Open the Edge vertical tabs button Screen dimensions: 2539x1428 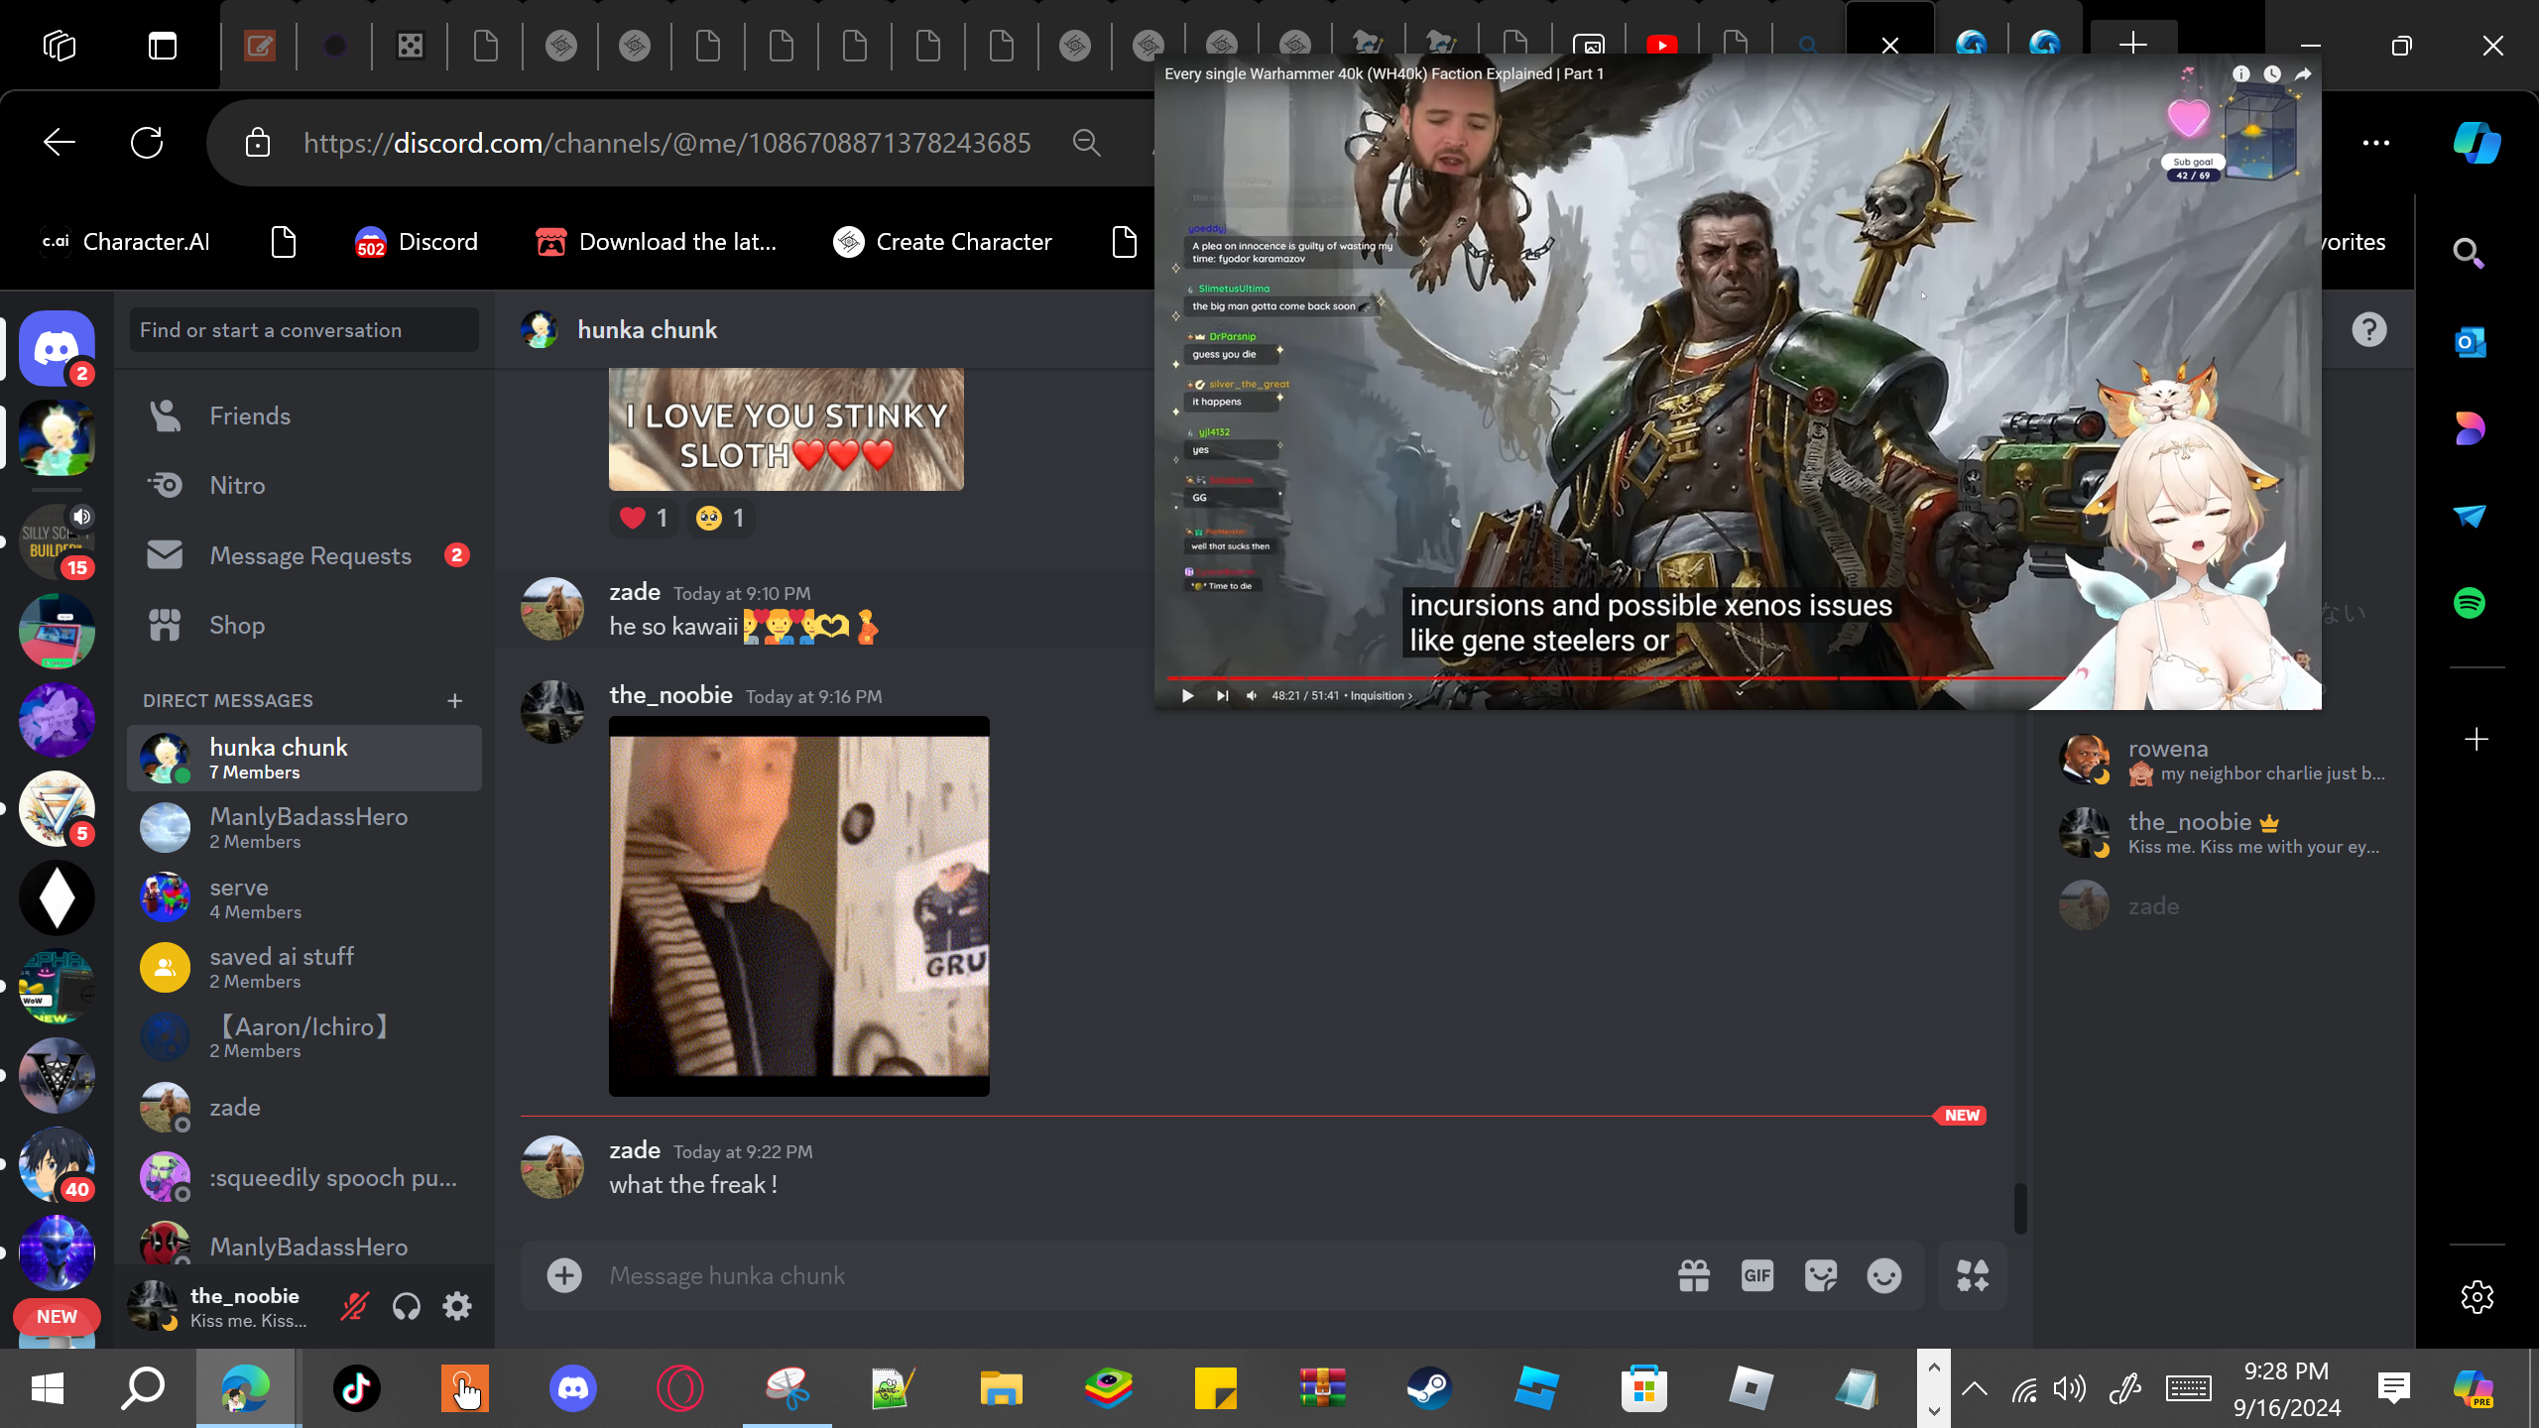click(163, 46)
